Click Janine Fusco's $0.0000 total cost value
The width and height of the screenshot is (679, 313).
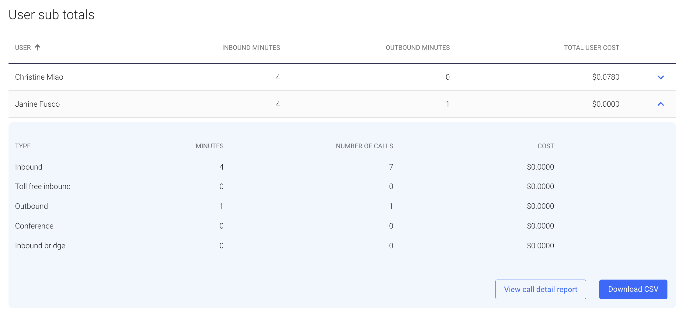coord(605,104)
